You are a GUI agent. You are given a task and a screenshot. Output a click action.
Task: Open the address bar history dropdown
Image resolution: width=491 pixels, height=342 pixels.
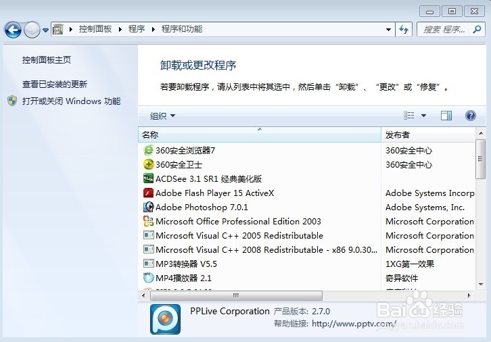388,30
